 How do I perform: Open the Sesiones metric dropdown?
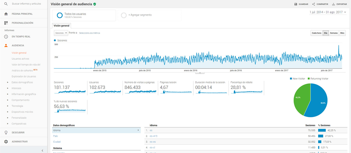click(61, 33)
